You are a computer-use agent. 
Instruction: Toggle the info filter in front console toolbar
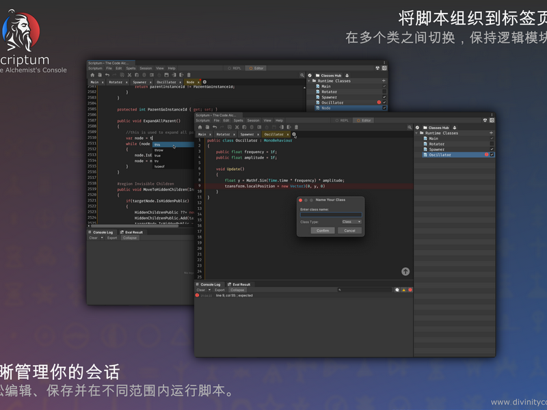[397, 290]
